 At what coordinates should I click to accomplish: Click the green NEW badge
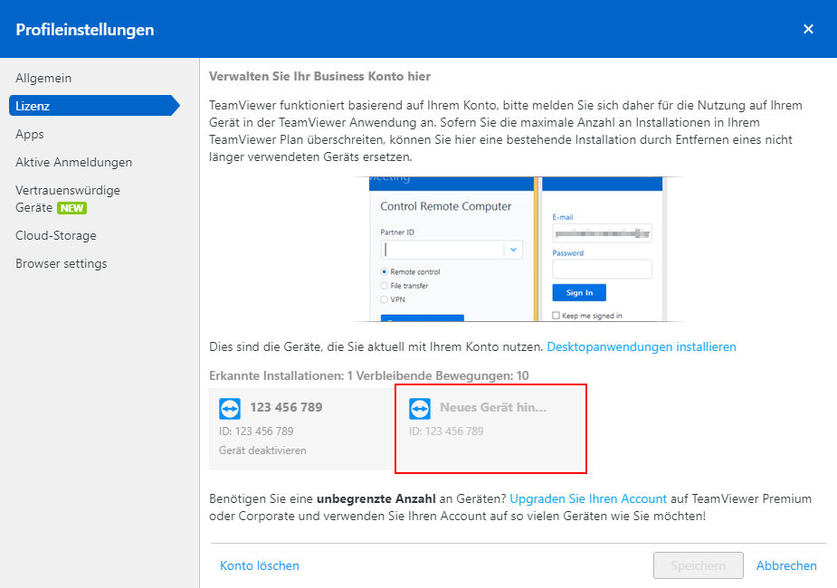click(72, 208)
